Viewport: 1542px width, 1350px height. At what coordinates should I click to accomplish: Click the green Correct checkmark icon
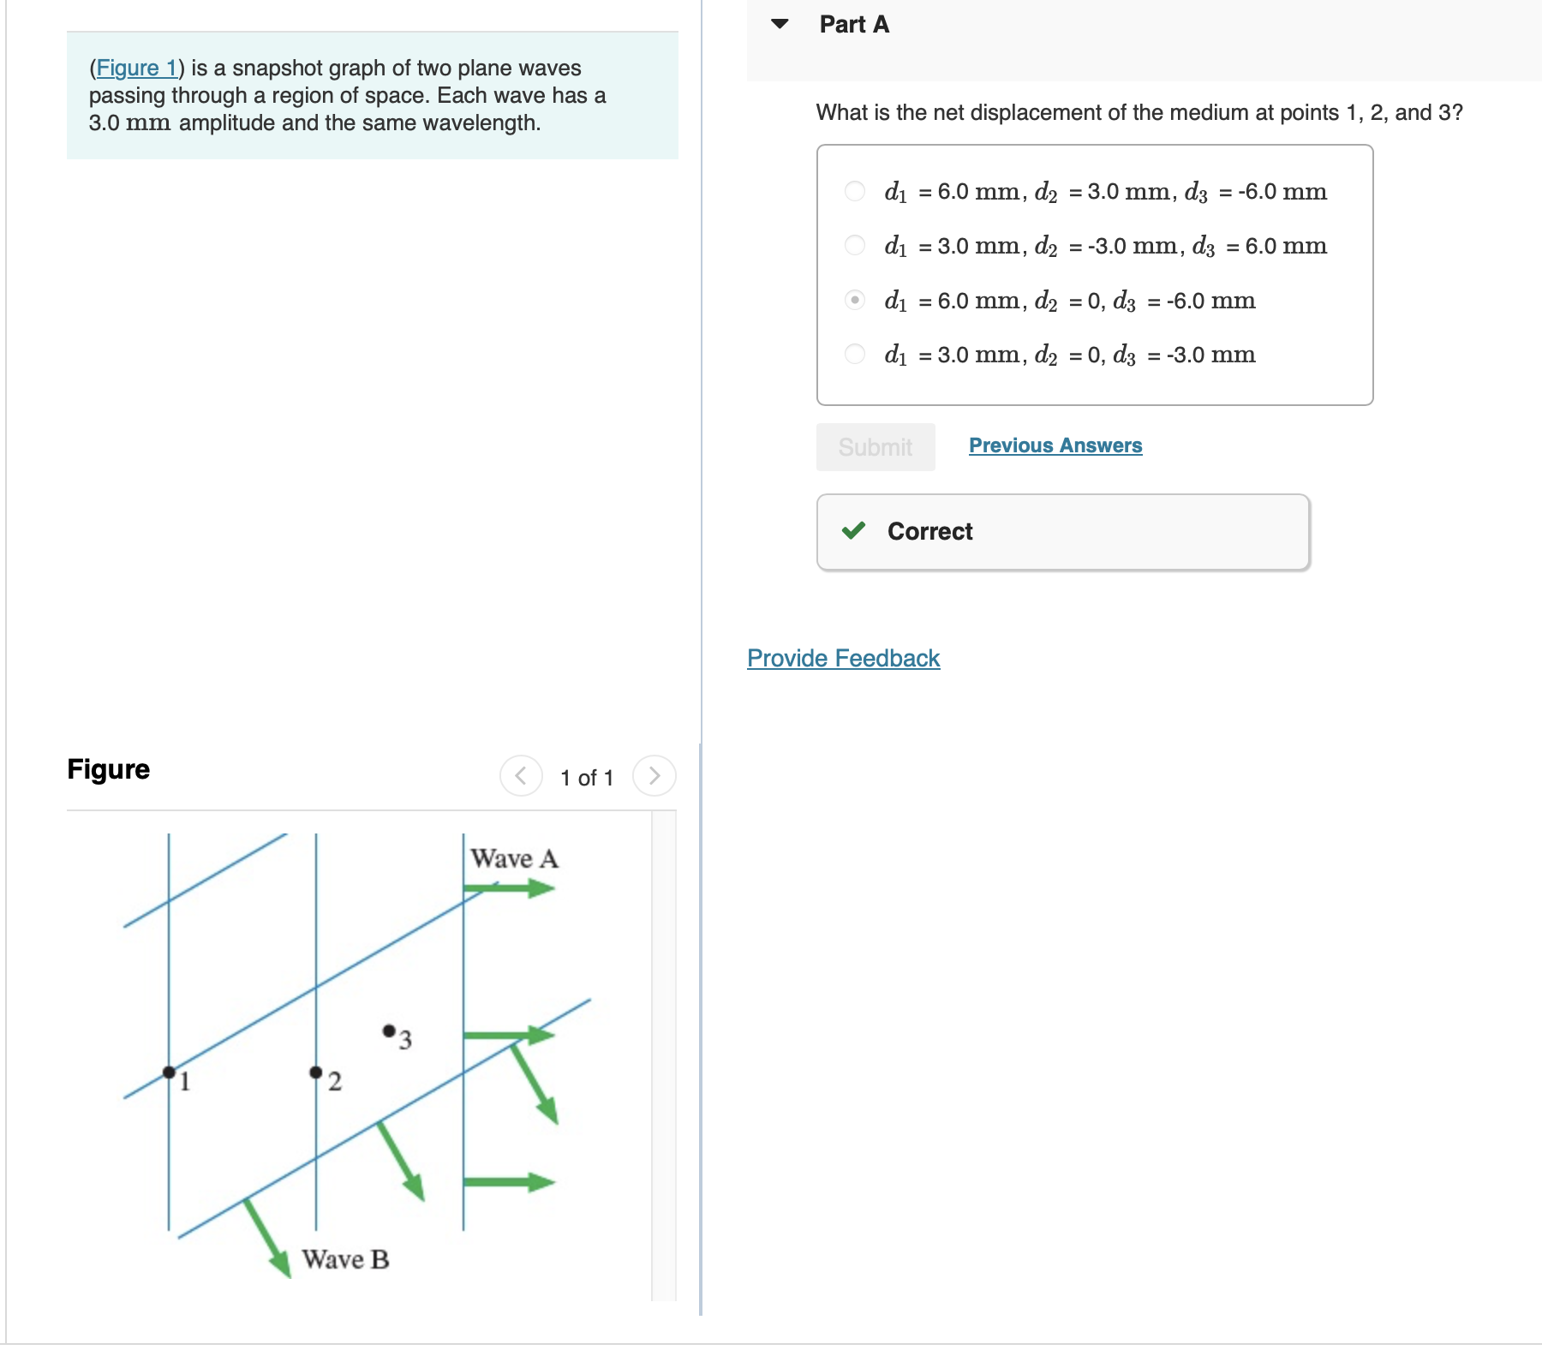(853, 531)
